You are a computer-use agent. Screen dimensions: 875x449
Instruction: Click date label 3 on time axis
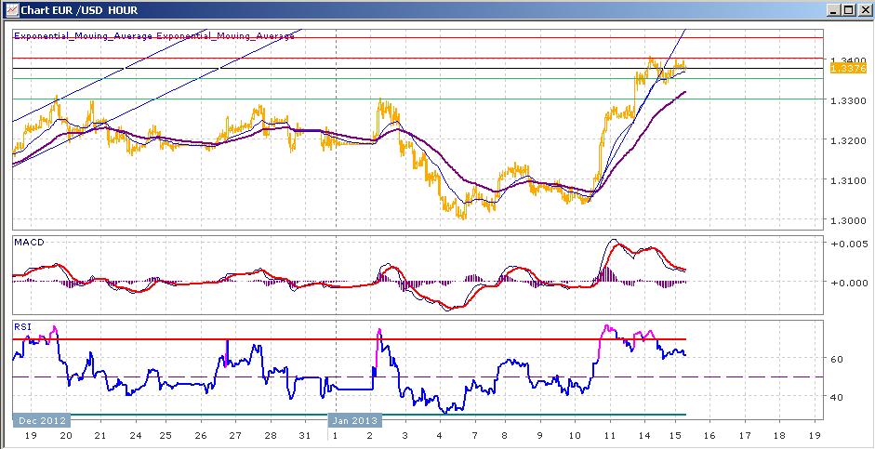405,436
